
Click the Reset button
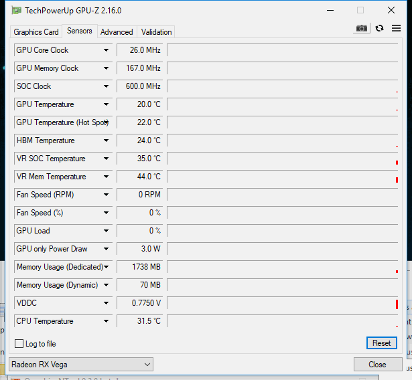382,343
